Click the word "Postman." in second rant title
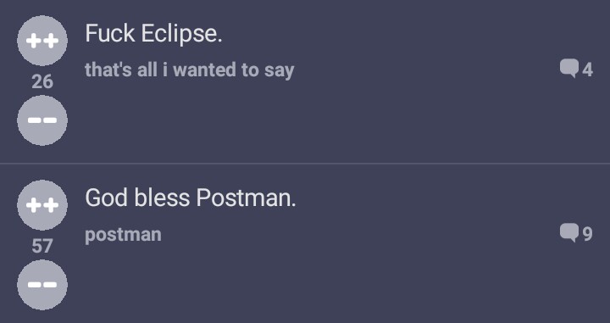Screen dimensions: 610x323 [x=247, y=198]
